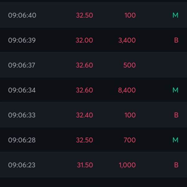
Task: Select the 09:06:34 timestamp
Action: (x=22, y=90)
